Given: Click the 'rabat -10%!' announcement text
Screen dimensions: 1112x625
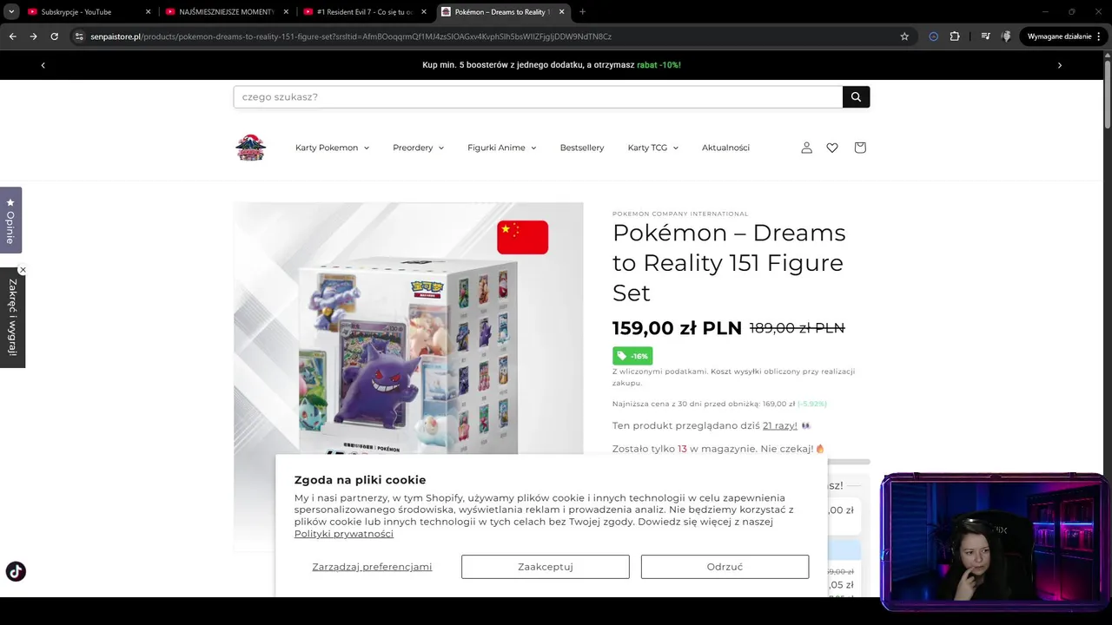Looking at the screenshot, I should 659,65.
